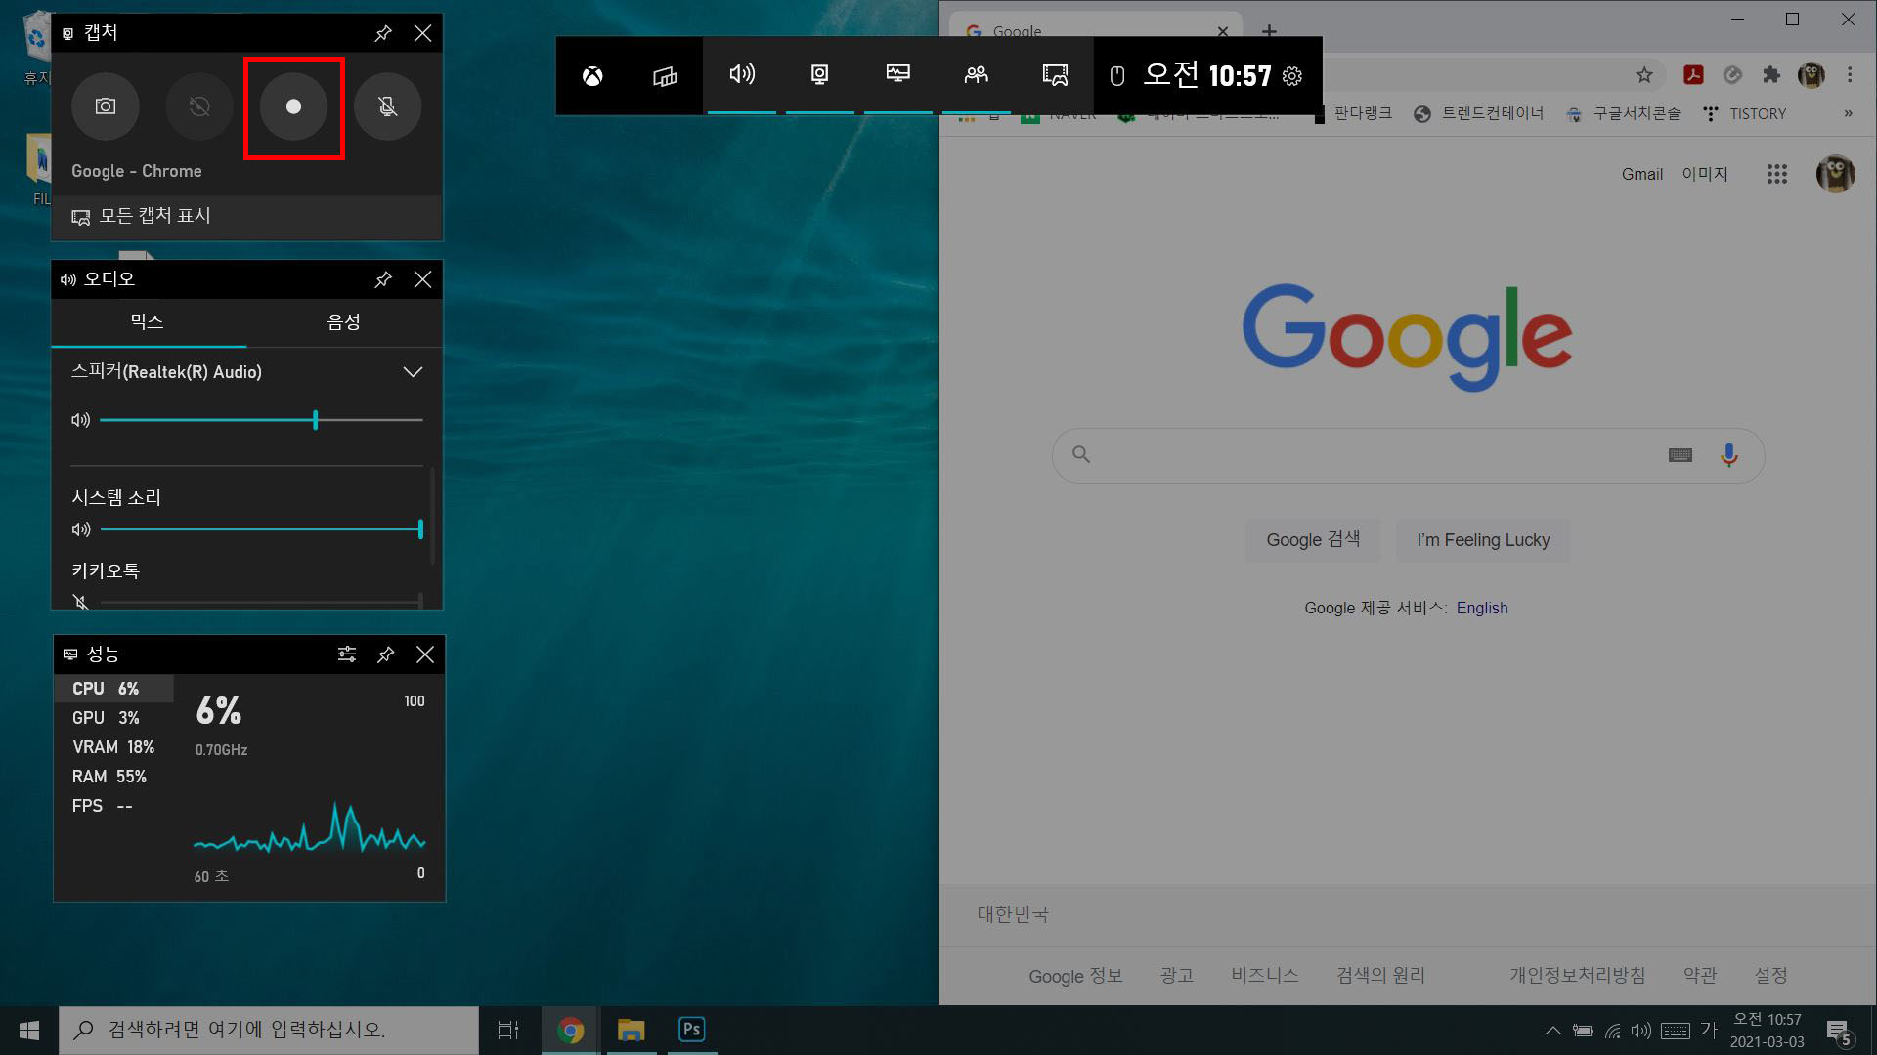Open the Xbox menu icon
The width and height of the screenshot is (1877, 1055).
(592, 76)
